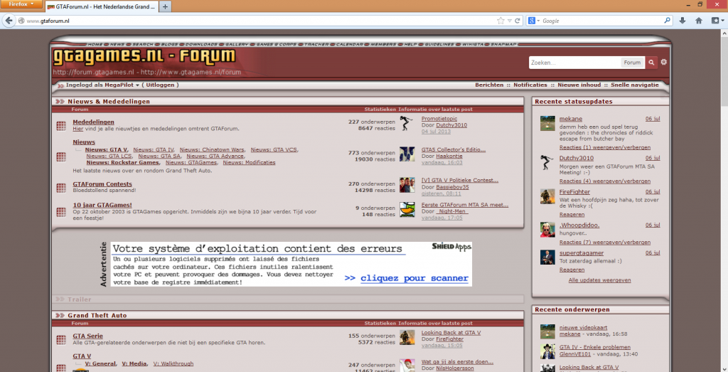This screenshot has width=728, height=372.
Task: Open .Whoopdidoo.'s avatar in status updates
Action: pos(547,230)
